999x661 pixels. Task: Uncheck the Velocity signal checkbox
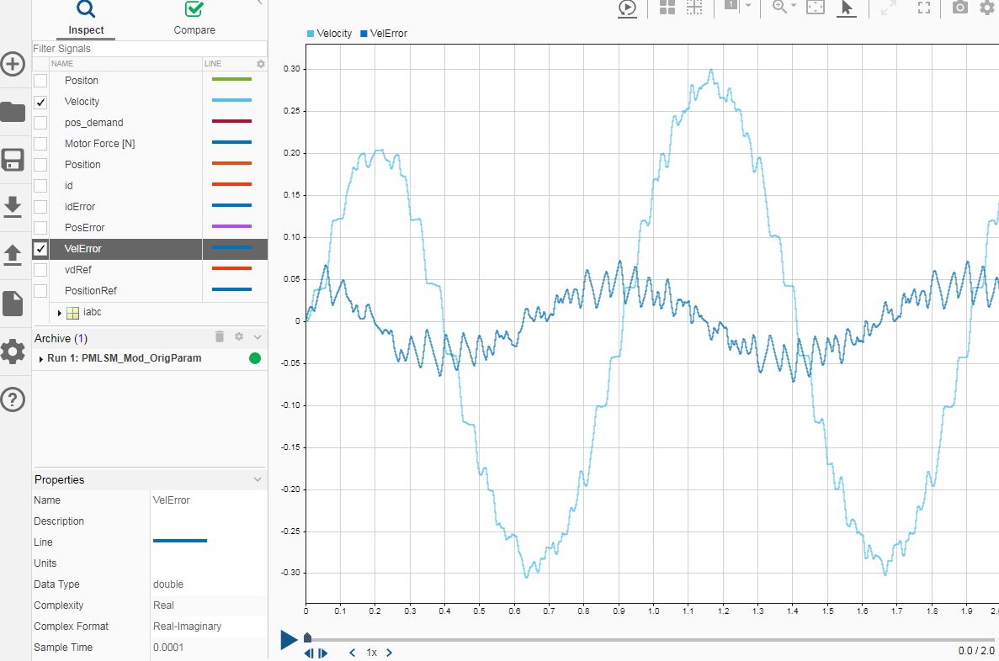click(40, 102)
